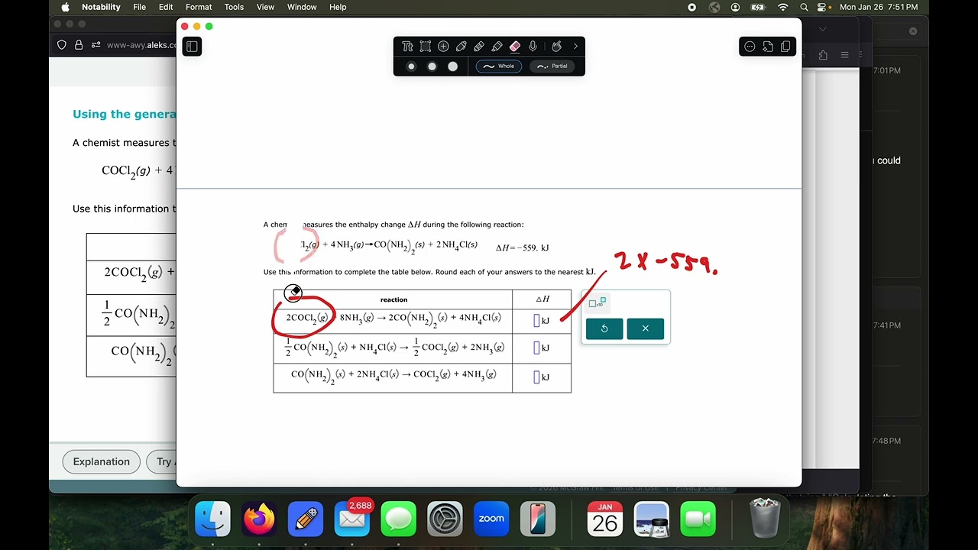Switch eraser mode to Partial
This screenshot has height=550, width=978.
[x=552, y=66]
